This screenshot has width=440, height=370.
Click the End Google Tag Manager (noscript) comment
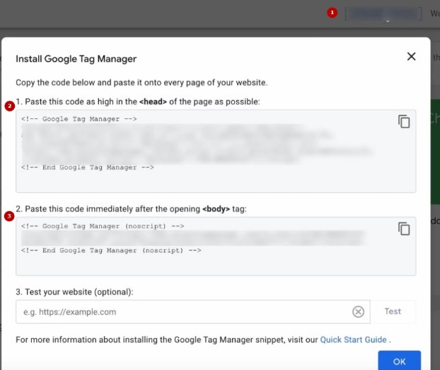click(x=111, y=250)
